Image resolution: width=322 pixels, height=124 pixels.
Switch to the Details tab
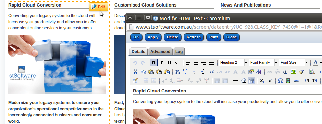(x=138, y=51)
